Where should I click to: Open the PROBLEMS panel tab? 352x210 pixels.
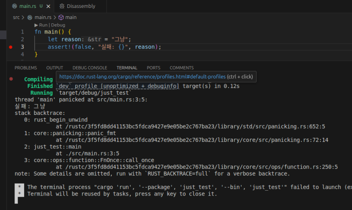click(26, 68)
